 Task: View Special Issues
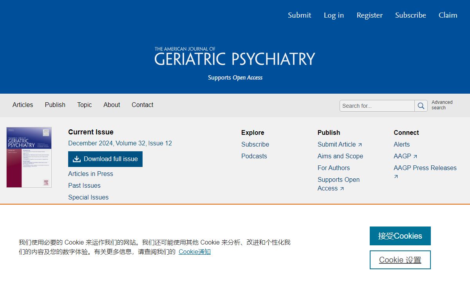pyautogui.click(x=88, y=197)
